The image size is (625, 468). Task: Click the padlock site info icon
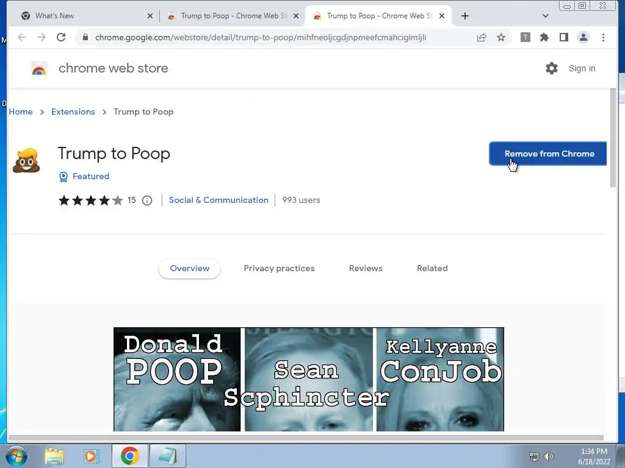pyautogui.click(x=85, y=37)
